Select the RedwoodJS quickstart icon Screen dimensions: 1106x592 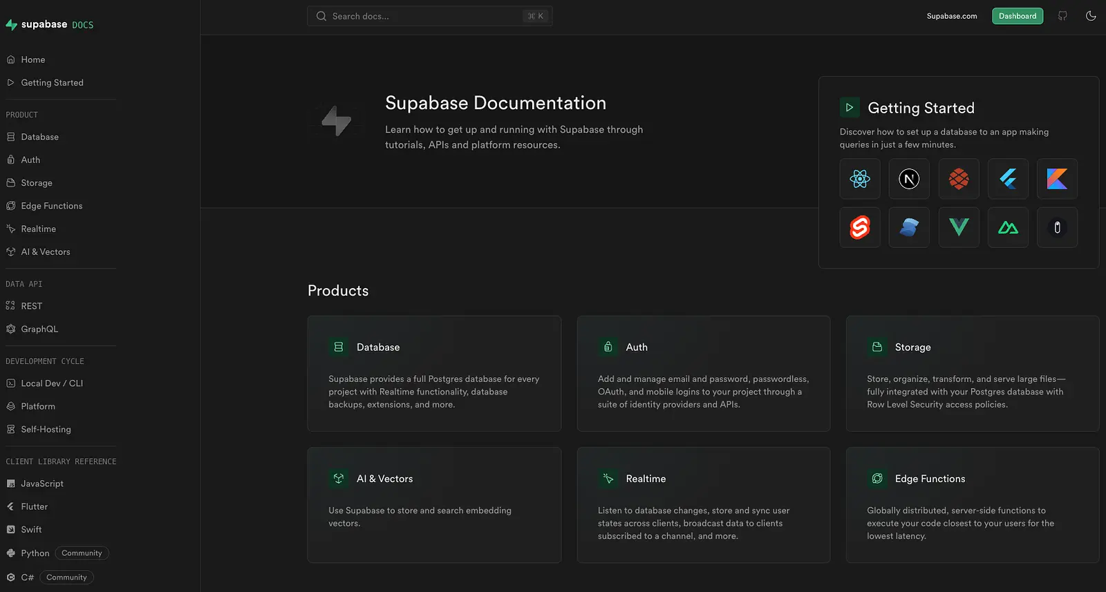(959, 179)
